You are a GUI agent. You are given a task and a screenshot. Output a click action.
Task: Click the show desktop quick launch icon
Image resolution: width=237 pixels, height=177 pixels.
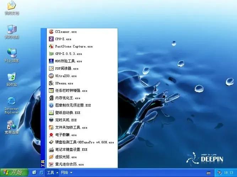pyautogui.click(x=34, y=172)
